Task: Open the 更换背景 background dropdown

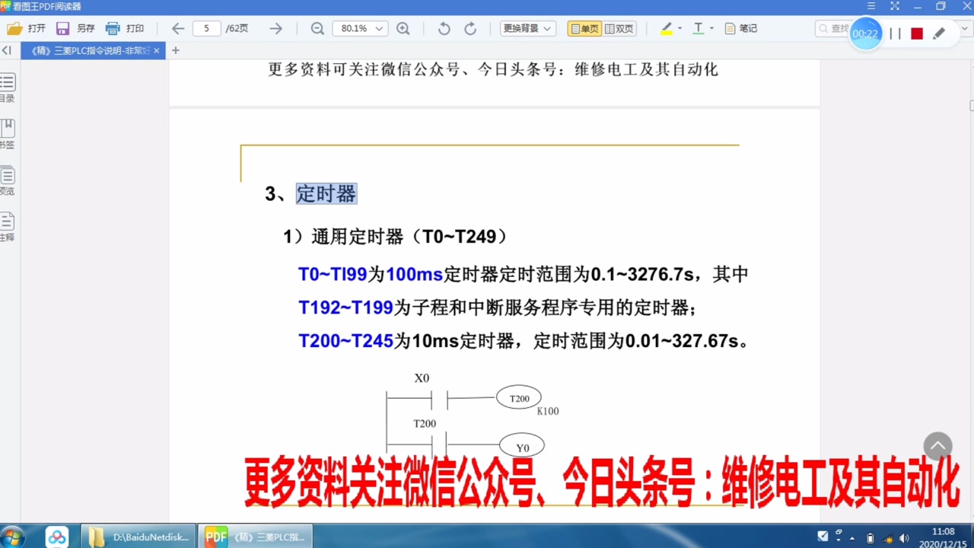Action: point(528,28)
